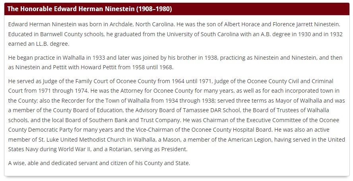This screenshot has width=353, height=181.
Task: Click the Honorable Edward Herman Ninestein header bar
Action: (177, 9)
